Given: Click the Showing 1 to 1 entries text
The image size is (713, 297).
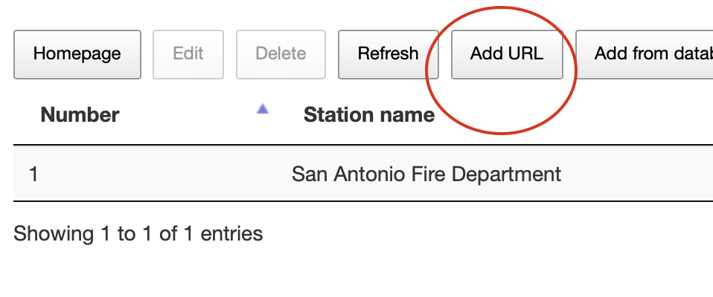Looking at the screenshot, I should [138, 234].
